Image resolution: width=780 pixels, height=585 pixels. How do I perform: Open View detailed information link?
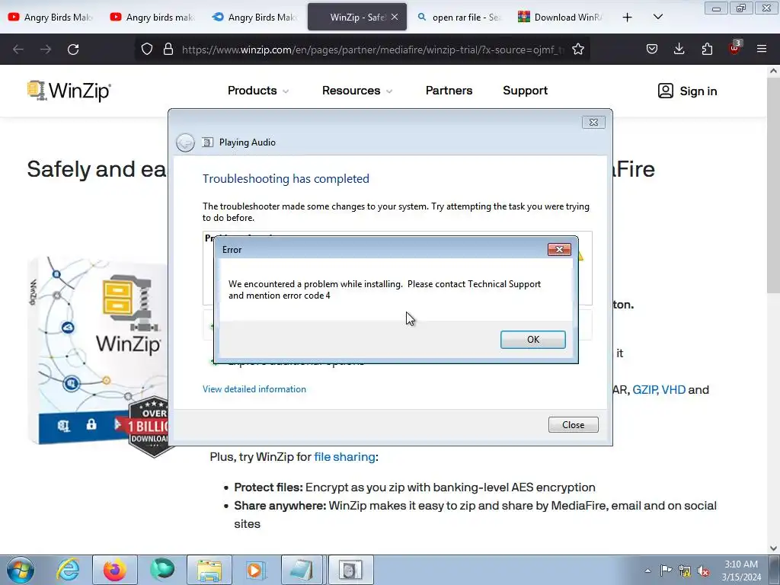254,389
